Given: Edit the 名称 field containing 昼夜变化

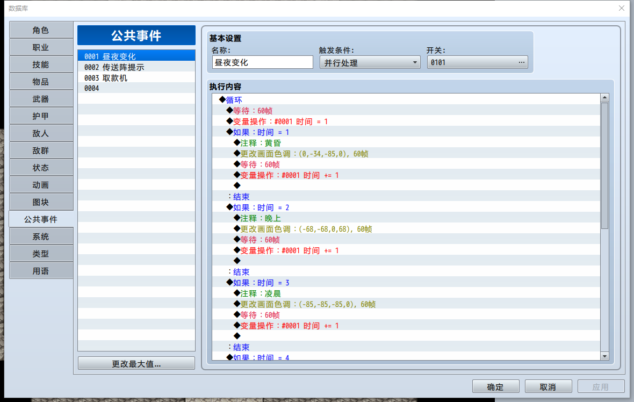Looking at the screenshot, I should click(262, 62).
